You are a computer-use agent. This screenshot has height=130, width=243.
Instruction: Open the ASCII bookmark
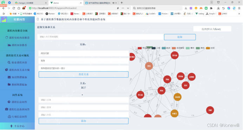(38, 14)
